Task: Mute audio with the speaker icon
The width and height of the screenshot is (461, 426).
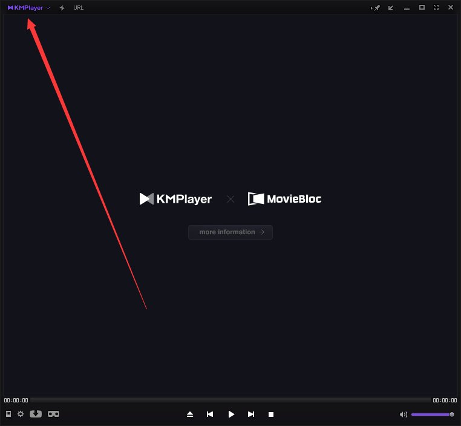Action: (x=404, y=415)
